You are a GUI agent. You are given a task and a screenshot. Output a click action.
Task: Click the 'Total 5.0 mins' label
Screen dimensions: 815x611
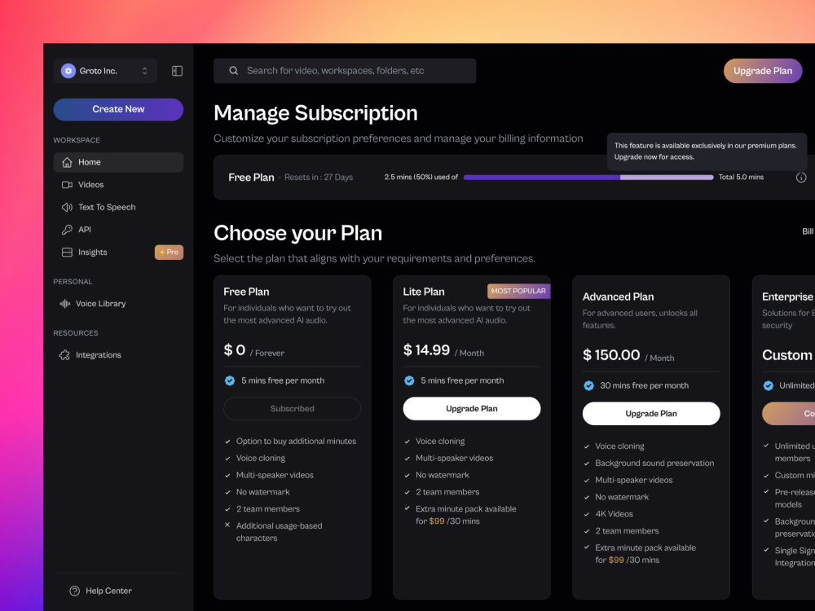tap(741, 177)
